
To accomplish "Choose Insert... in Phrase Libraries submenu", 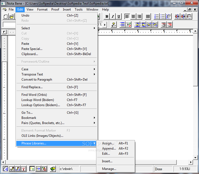I will (x=115, y=161).
